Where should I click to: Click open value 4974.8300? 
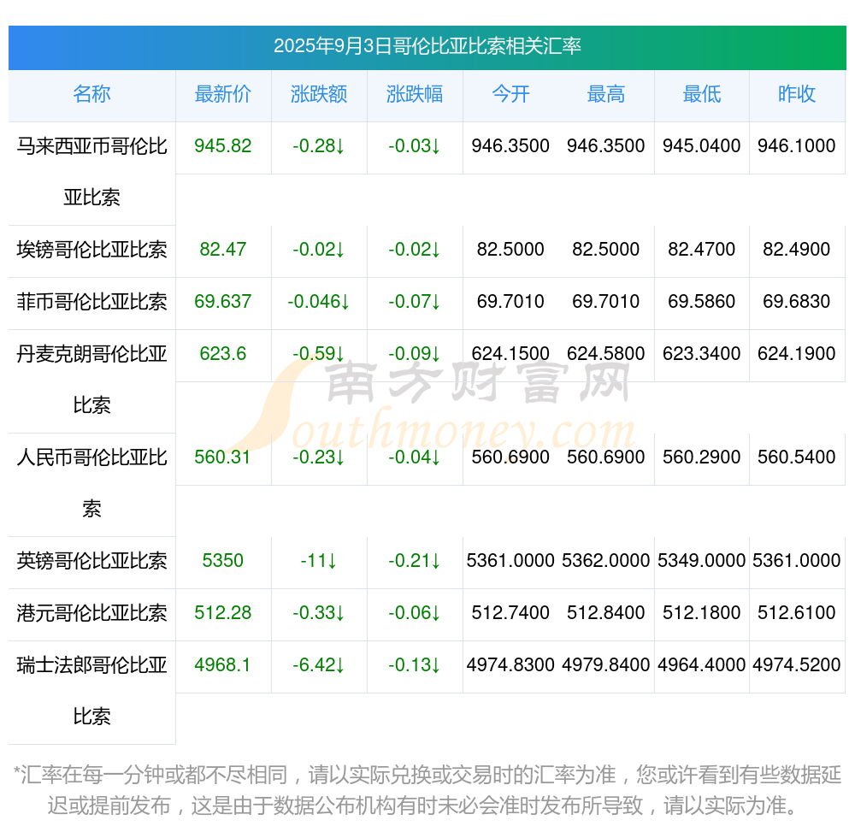[x=510, y=665]
